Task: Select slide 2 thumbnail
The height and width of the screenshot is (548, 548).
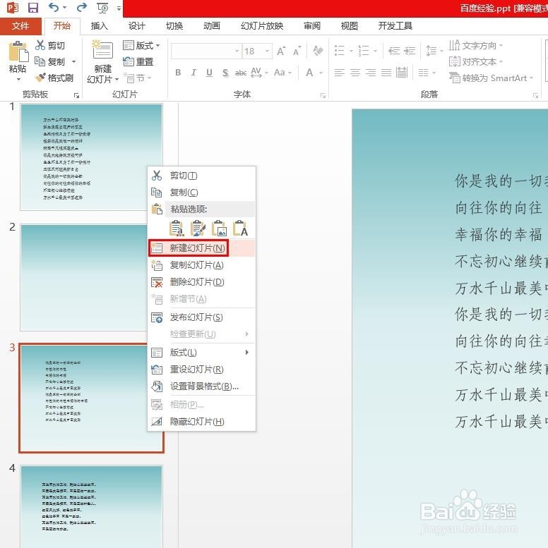Action: (83, 277)
